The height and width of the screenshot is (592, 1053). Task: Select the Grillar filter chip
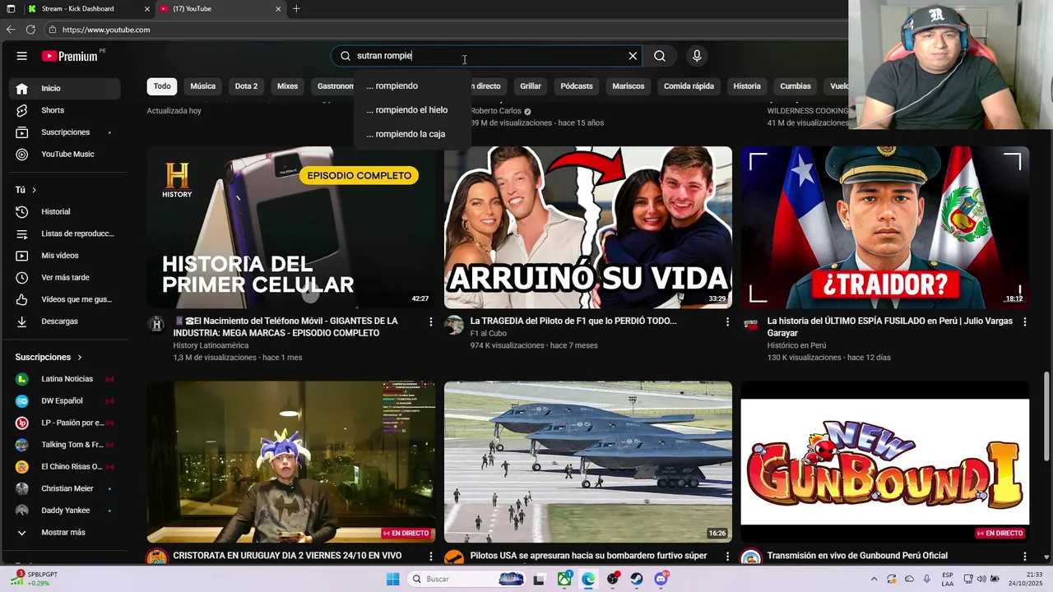click(531, 86)
